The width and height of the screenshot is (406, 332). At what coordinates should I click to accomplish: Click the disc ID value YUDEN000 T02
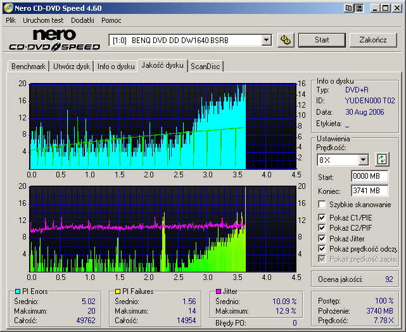point(370,101)
